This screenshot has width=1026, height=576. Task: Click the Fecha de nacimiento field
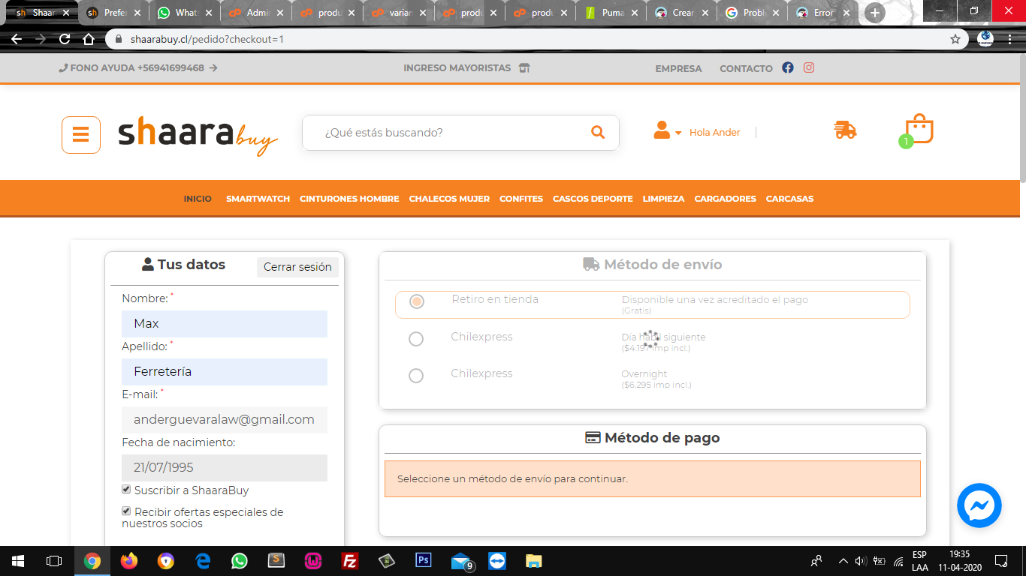tap(225, 468)
